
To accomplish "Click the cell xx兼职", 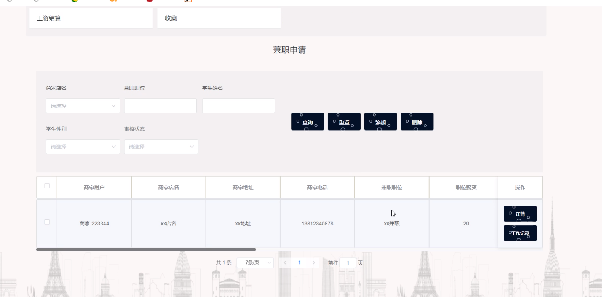I will click(392, 224).
